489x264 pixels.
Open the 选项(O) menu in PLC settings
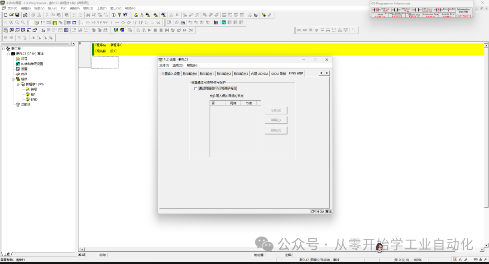tap(178, 65)
